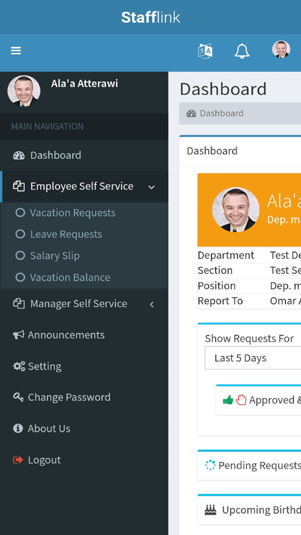Viewport: 301px width, 535px height.
Task: Open Vacation Balance from the submenu
Action: tap(70, 277)
